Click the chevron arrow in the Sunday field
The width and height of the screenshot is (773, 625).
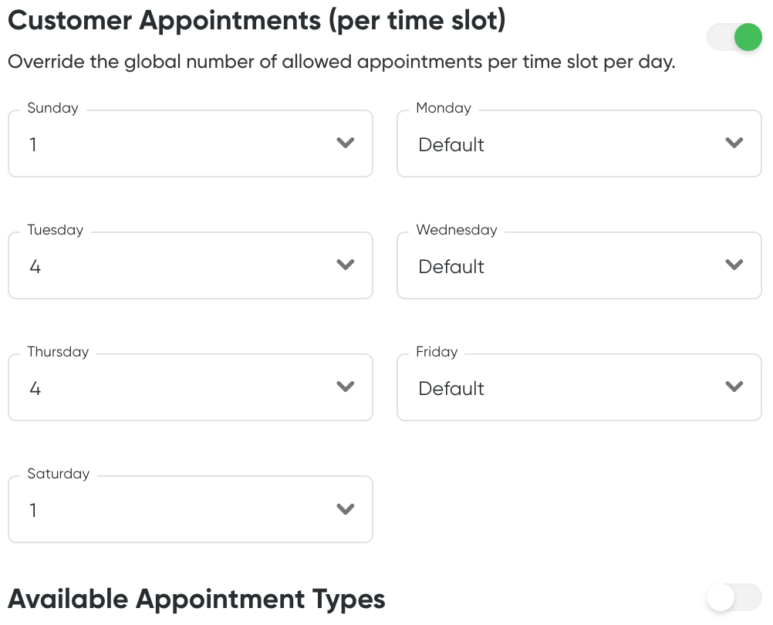point(346,144)
